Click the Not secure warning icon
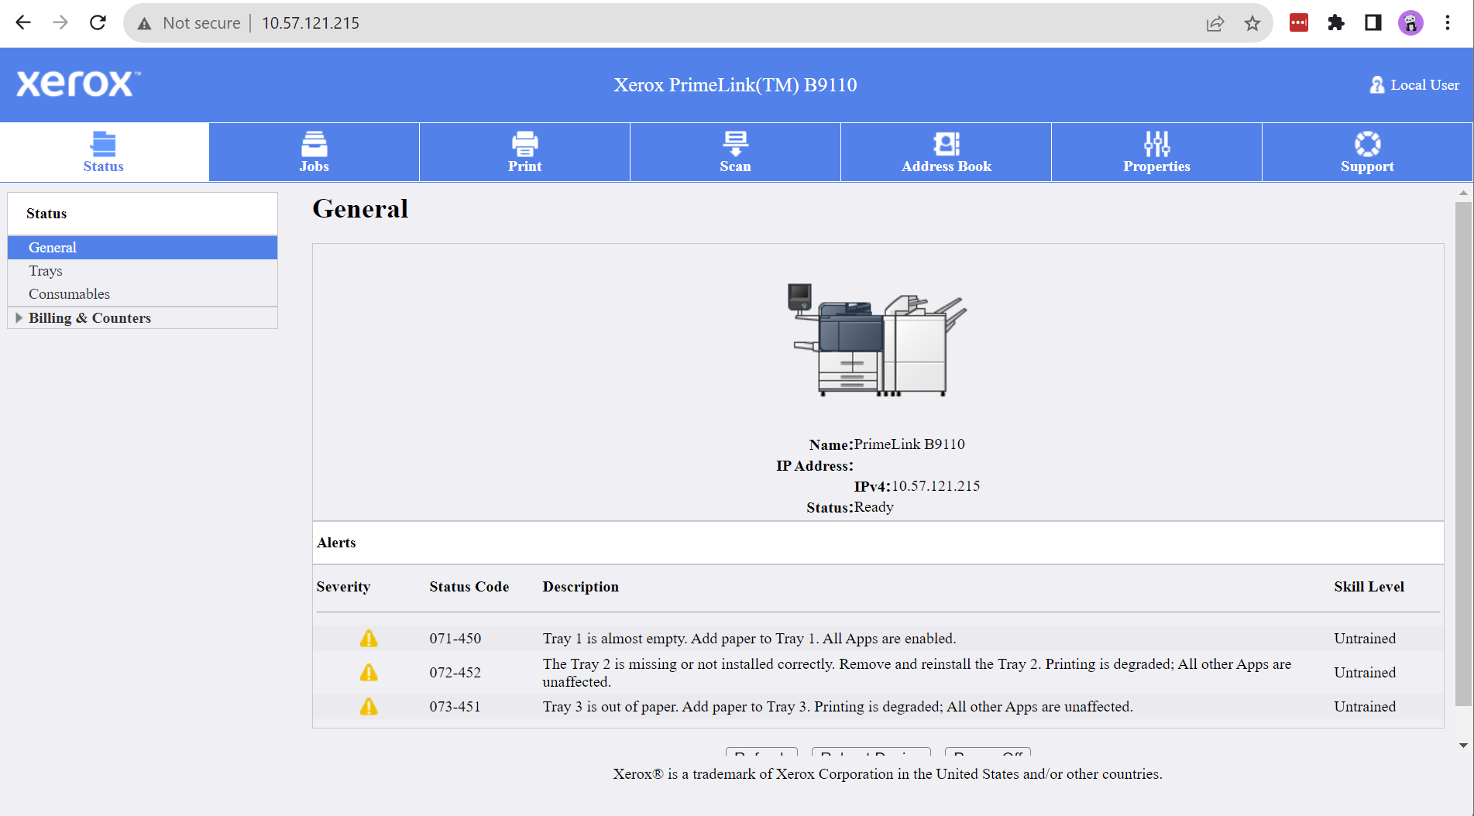The image size is (1474, 816). [x=144, y=23]
